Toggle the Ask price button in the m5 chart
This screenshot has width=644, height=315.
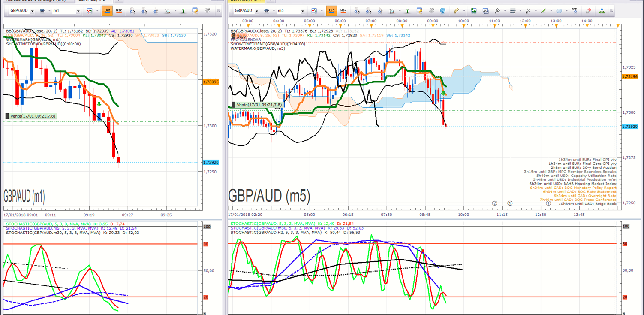click(x=343, y=11)
